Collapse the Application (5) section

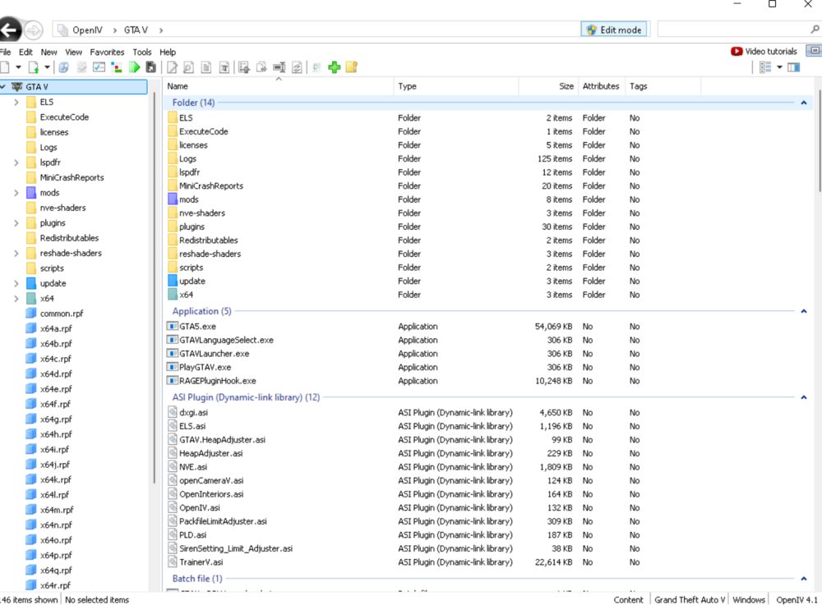pyautogui.click(x=803, y=310)
